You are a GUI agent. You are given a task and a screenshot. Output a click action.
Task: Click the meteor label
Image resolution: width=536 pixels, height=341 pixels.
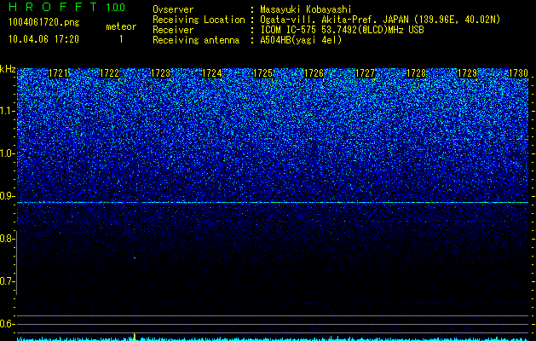121,26
